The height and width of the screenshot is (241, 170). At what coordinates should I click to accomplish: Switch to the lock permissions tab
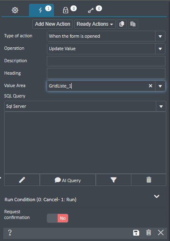[66, 10]
